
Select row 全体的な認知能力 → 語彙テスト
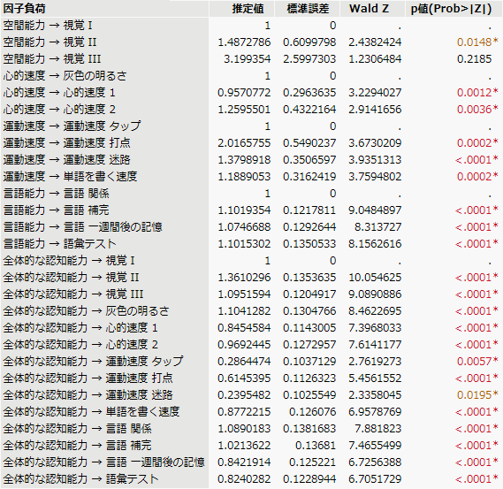coord(251,478)
